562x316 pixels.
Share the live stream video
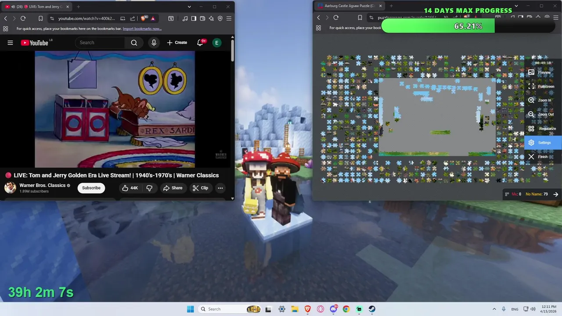point(173,188)
